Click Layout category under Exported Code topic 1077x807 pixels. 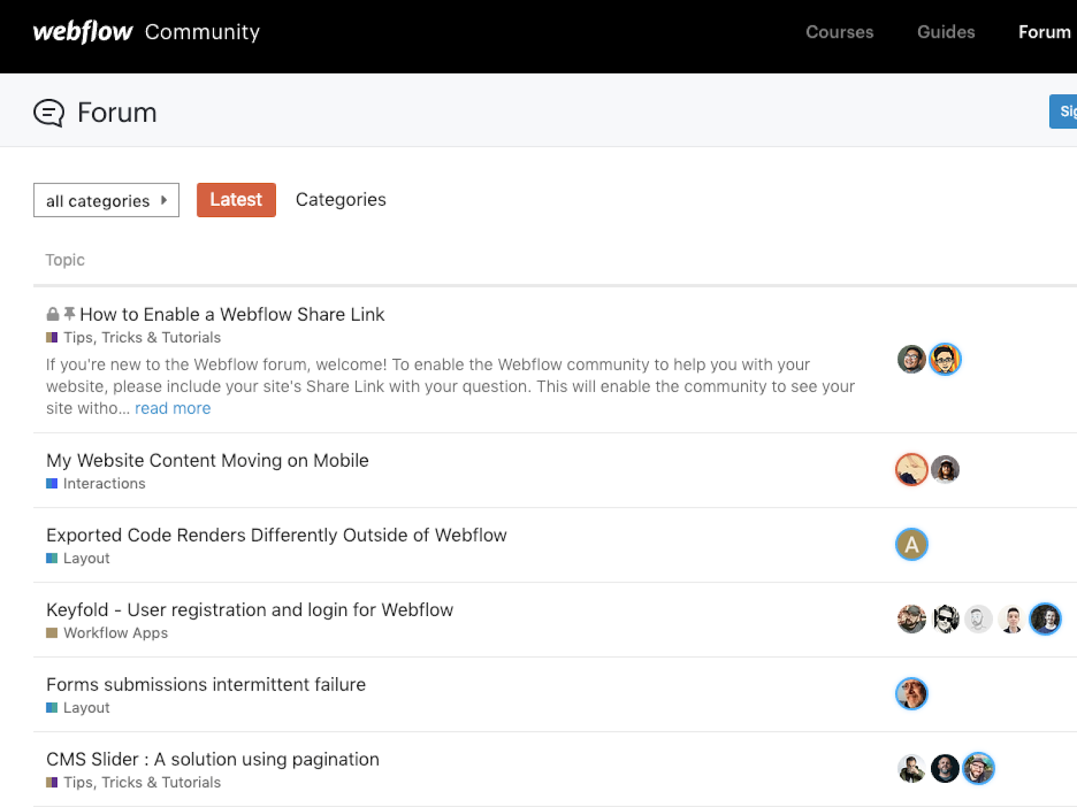[x=86, y=558]
